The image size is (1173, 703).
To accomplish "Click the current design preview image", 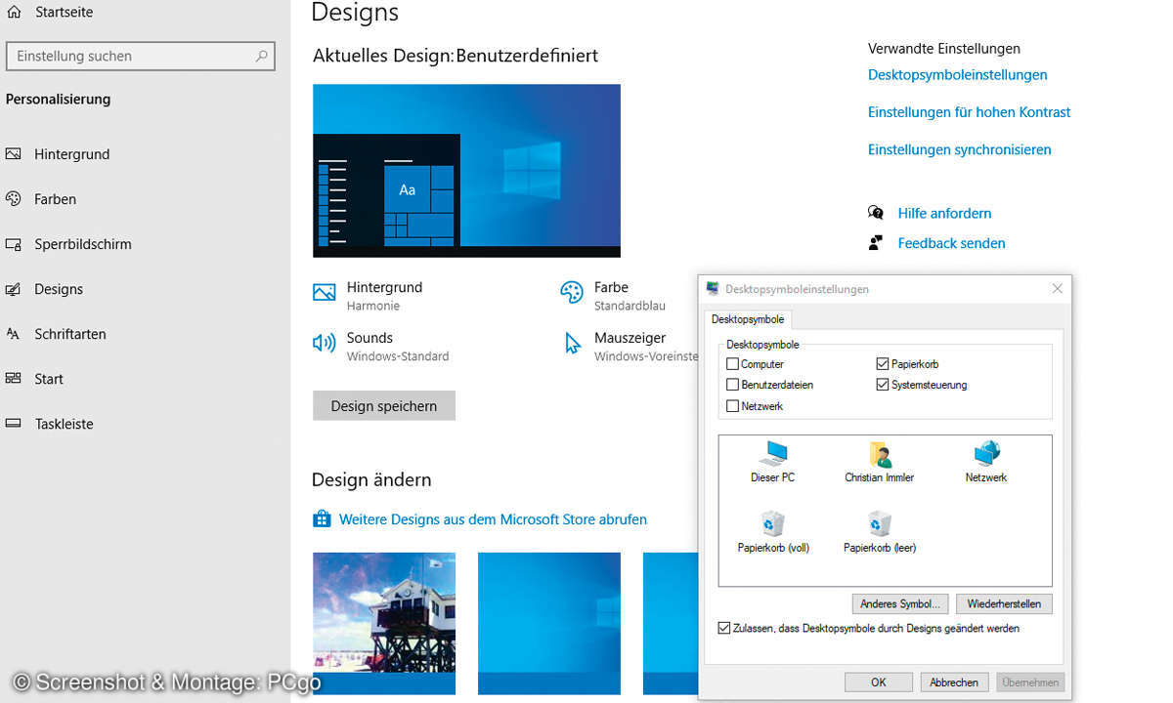I will tap(466, 171).
